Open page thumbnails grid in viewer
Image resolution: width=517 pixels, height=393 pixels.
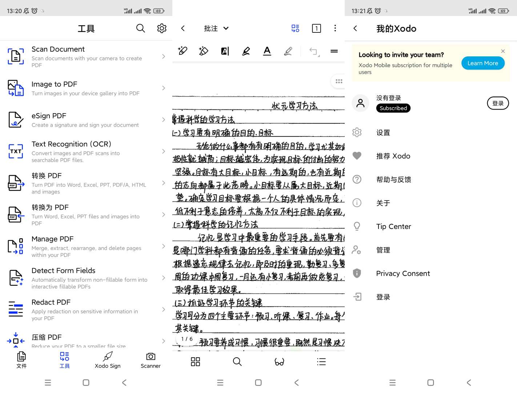(196, 361)
